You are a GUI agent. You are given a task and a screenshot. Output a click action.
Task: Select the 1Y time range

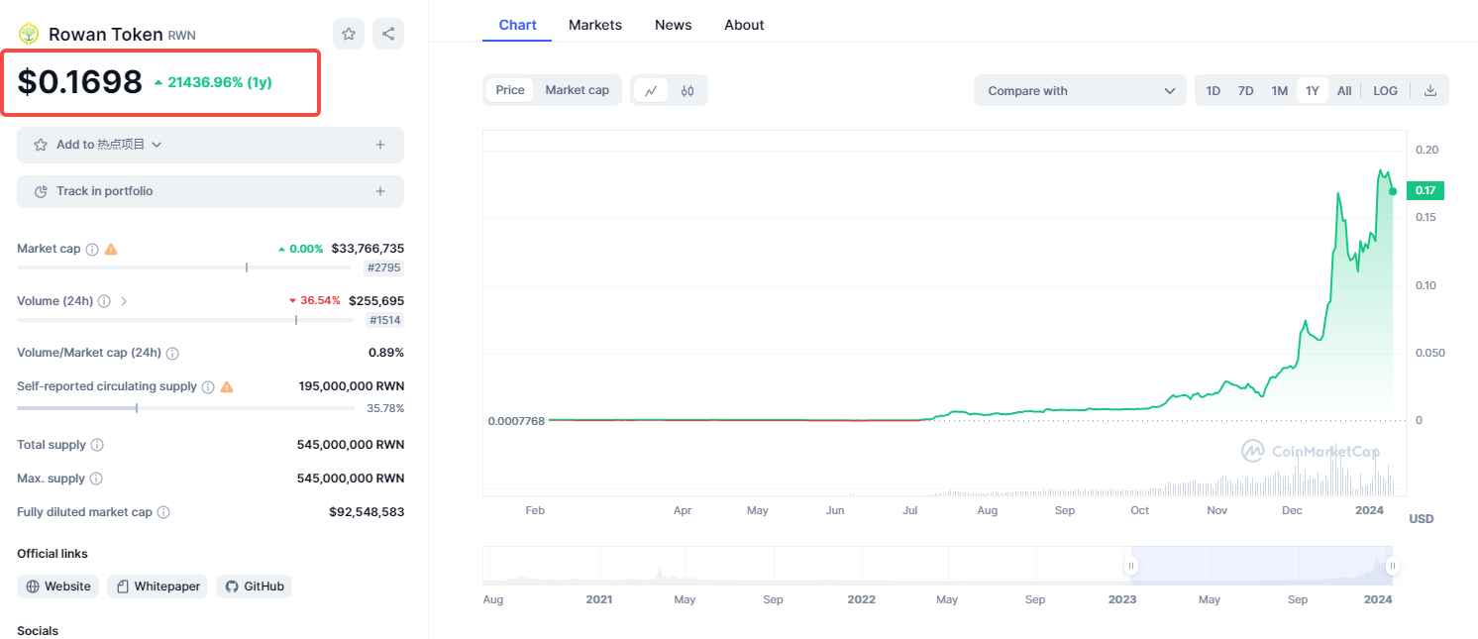click(1313, 90)
